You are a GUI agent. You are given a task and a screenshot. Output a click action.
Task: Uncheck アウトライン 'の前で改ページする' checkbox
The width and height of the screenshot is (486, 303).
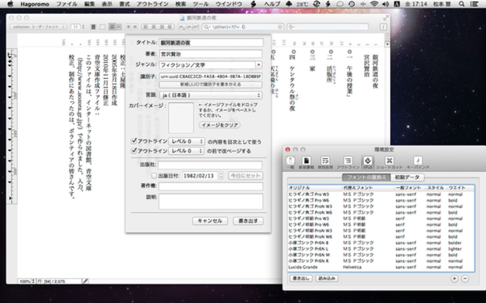(x=134, y=151)
